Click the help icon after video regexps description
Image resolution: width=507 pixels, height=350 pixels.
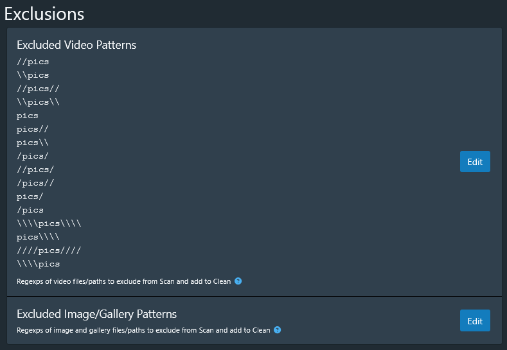coord(238,281)
